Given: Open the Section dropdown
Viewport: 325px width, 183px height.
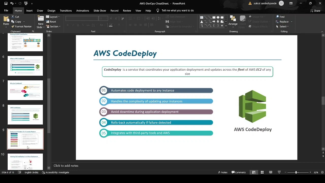Looking at the screenshot, I should click(53, 26).
